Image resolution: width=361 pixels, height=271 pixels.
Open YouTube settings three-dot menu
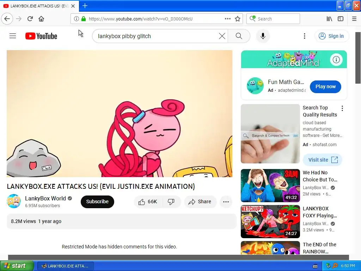pos(304,36)
